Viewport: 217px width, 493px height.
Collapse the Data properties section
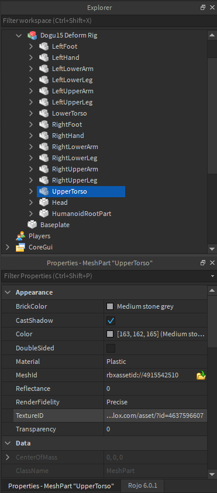point(7,443)
